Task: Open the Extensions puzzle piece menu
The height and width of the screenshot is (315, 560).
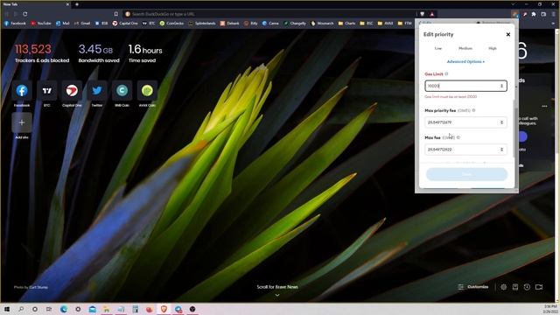Action: click(534, 14)
